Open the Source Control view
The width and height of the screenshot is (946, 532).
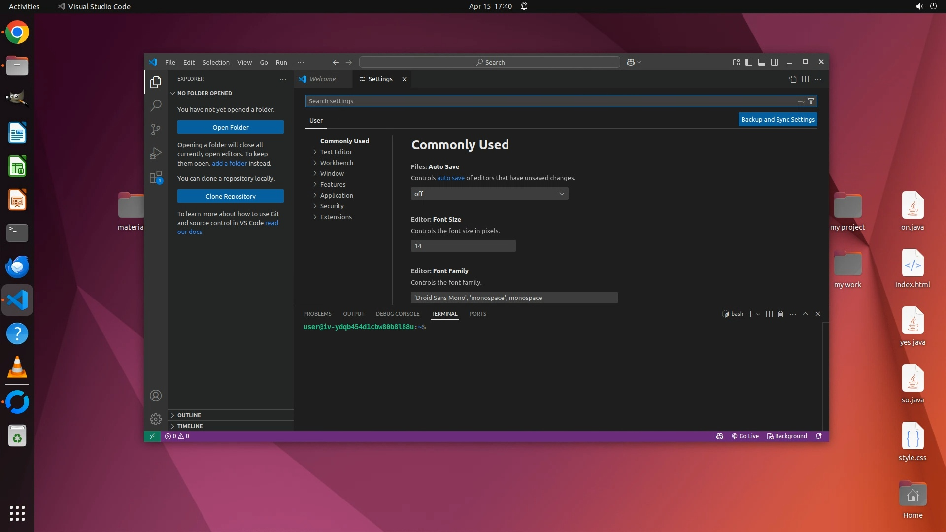point(156,129)
